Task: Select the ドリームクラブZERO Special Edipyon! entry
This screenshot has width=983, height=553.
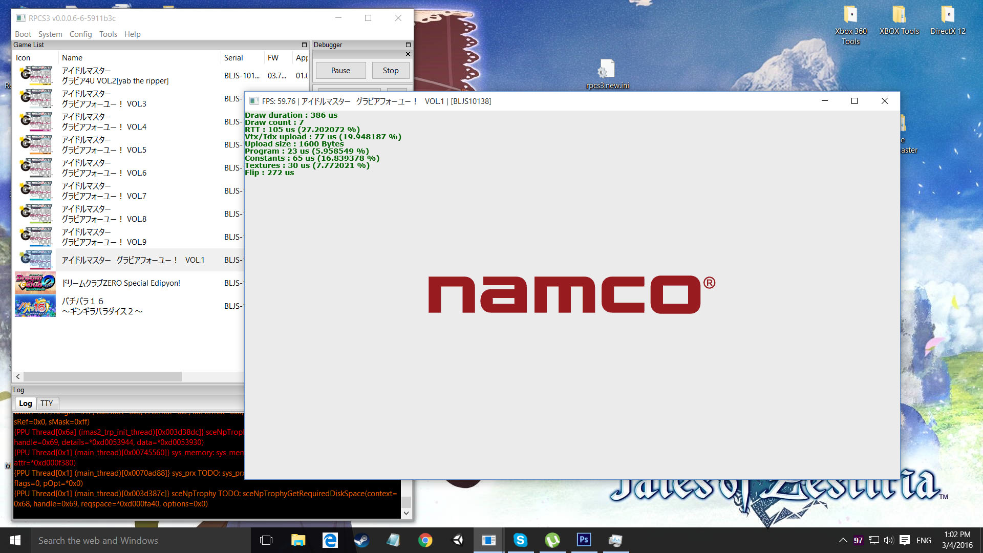Action: [x=121, y=283]
